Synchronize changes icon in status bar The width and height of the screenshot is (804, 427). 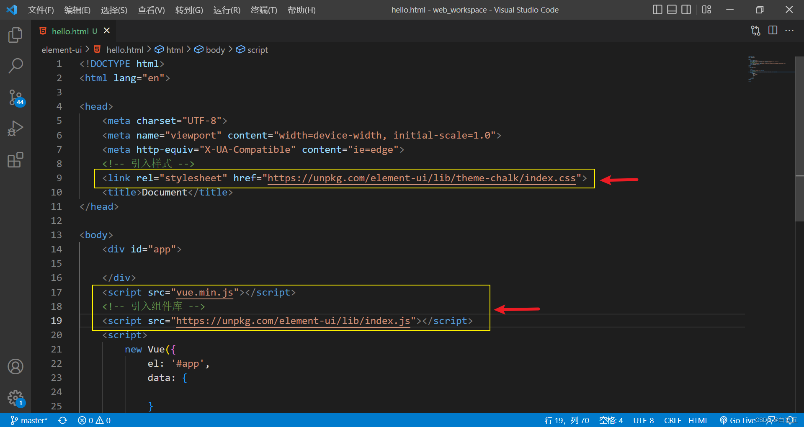(x=63, y=420)
